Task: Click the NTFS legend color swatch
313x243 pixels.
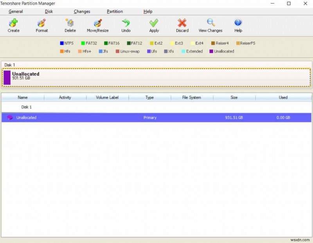Action: pyautogui.click(x=61, y=43)
